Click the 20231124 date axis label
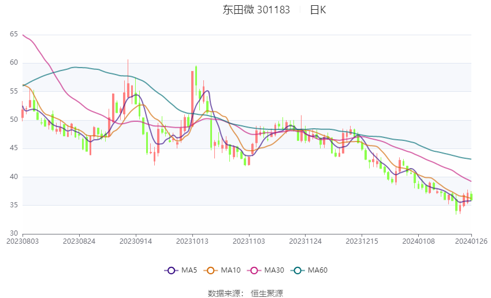 tap(306, 241)
